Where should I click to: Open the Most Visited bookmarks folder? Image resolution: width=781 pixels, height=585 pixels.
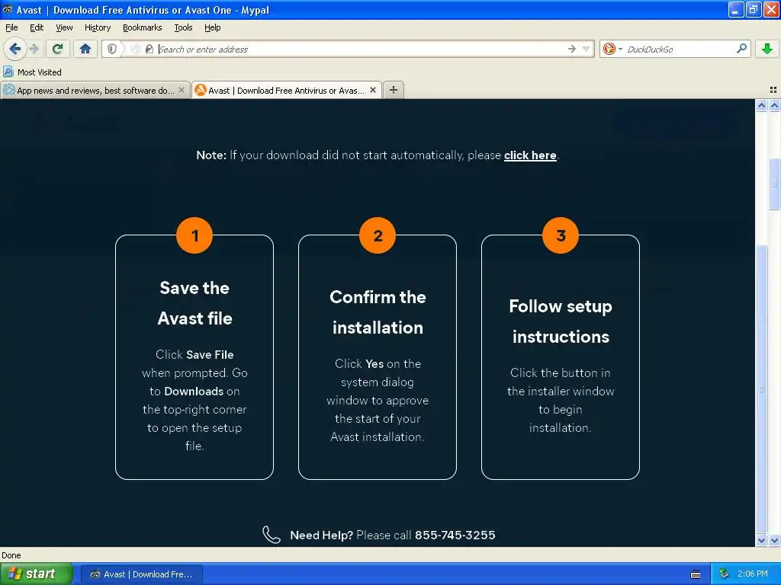pos(32,72)
